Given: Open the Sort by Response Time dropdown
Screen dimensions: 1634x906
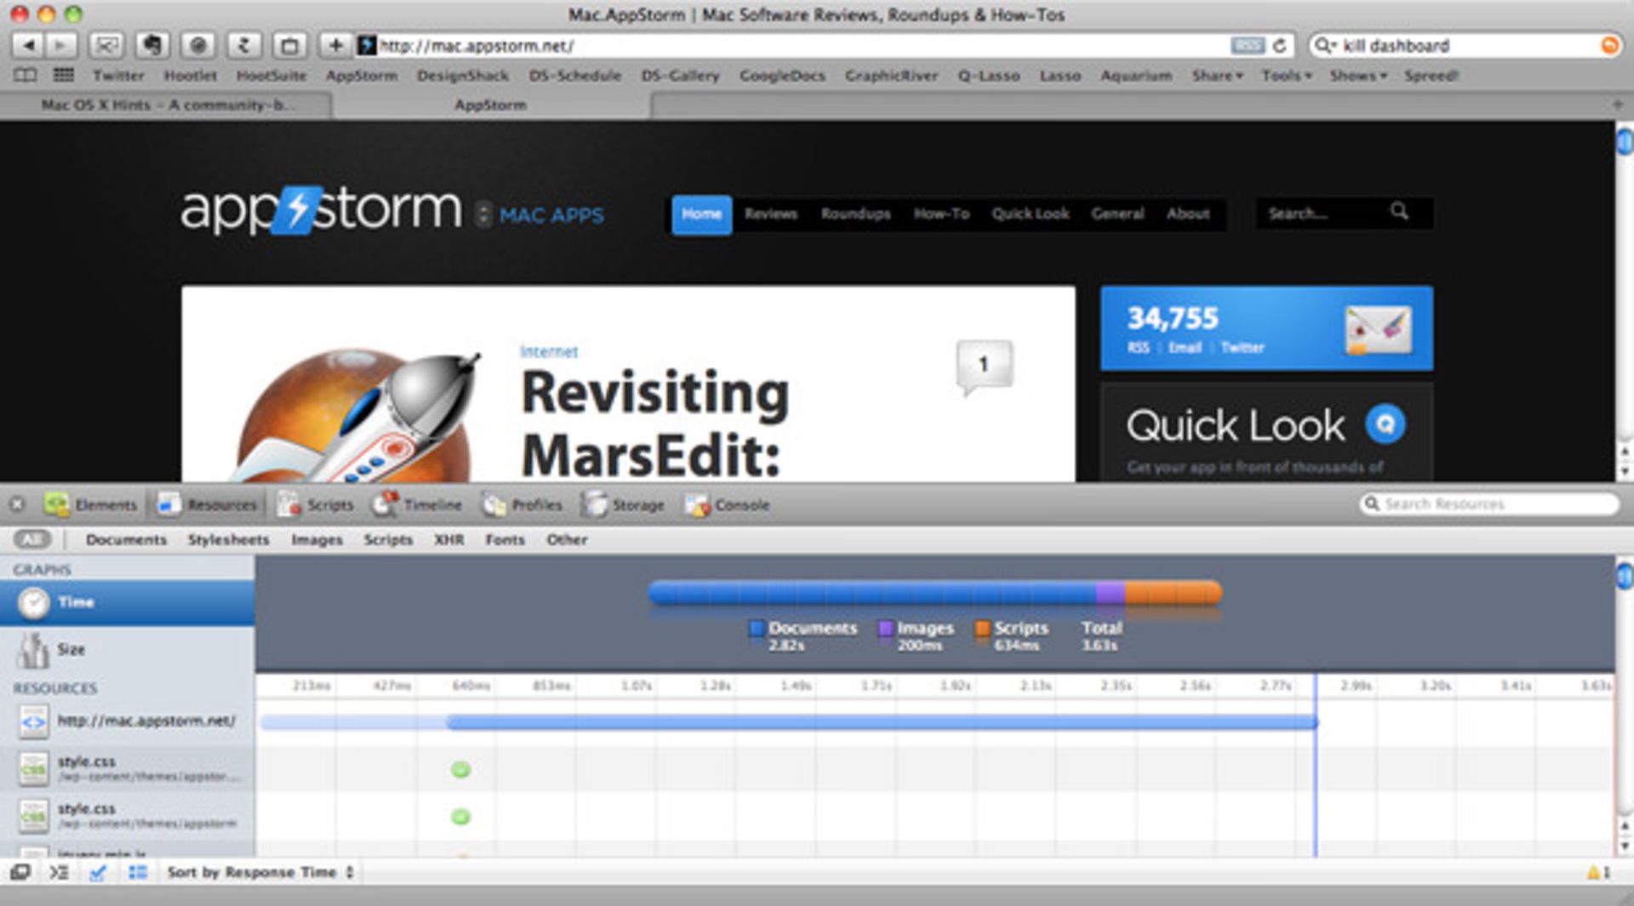Looking at the screenshot, I should click(x=260, y=872).
